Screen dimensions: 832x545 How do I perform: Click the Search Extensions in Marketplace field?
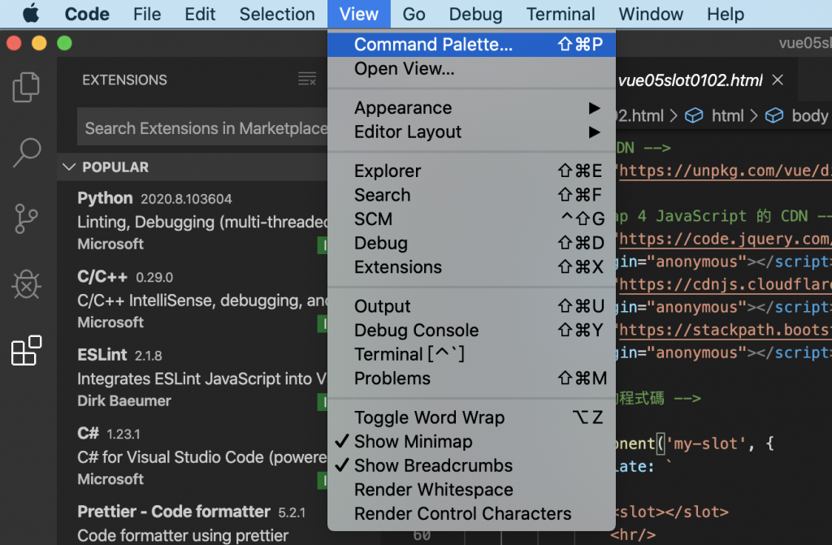click(203, 128)
